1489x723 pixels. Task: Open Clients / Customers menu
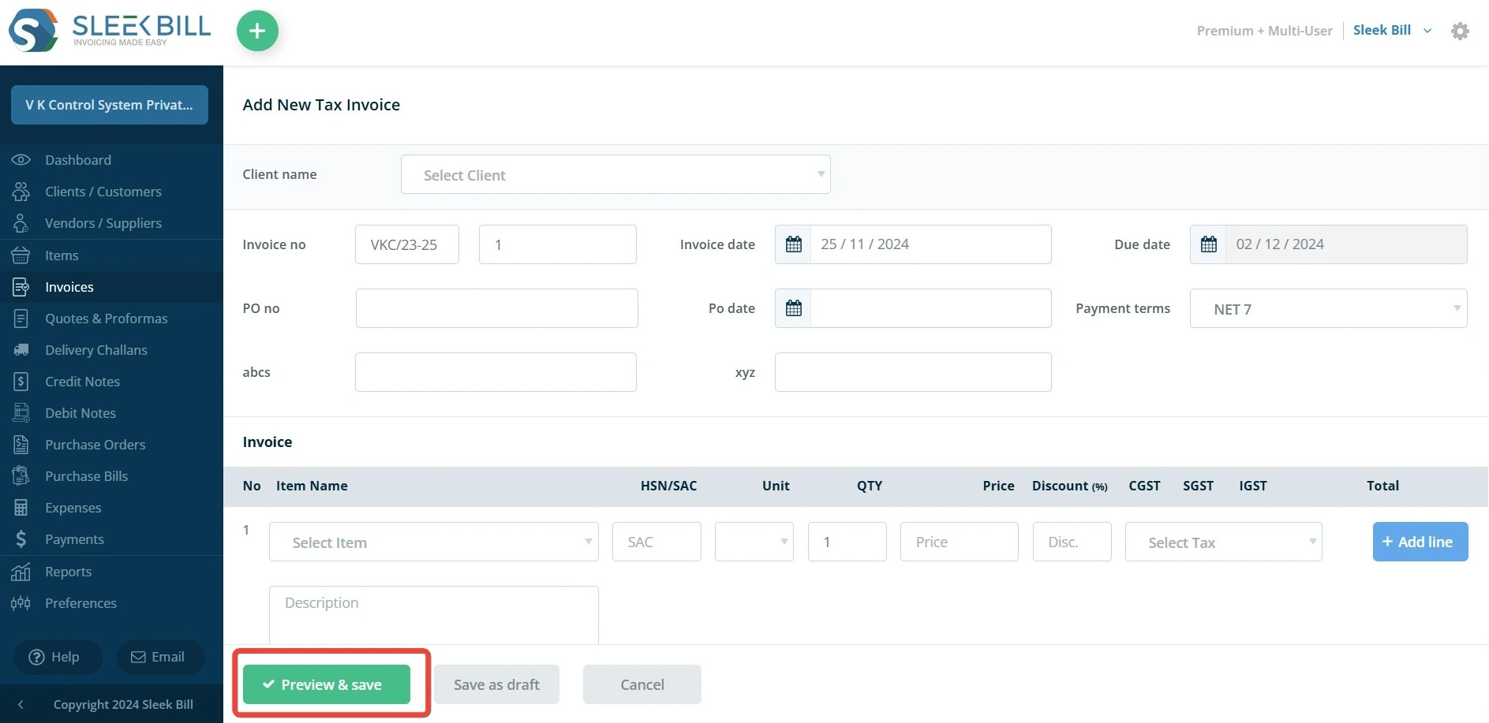click(x=103, y=192)
